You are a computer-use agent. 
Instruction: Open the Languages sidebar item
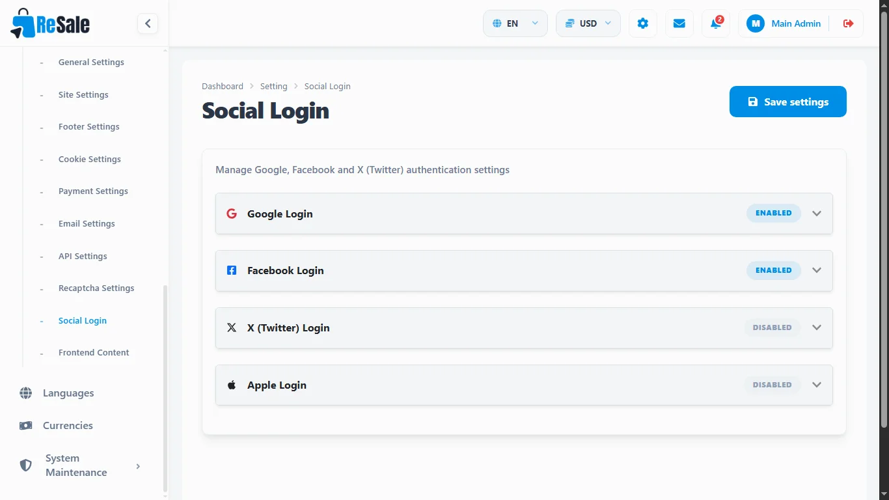[68, 393]
